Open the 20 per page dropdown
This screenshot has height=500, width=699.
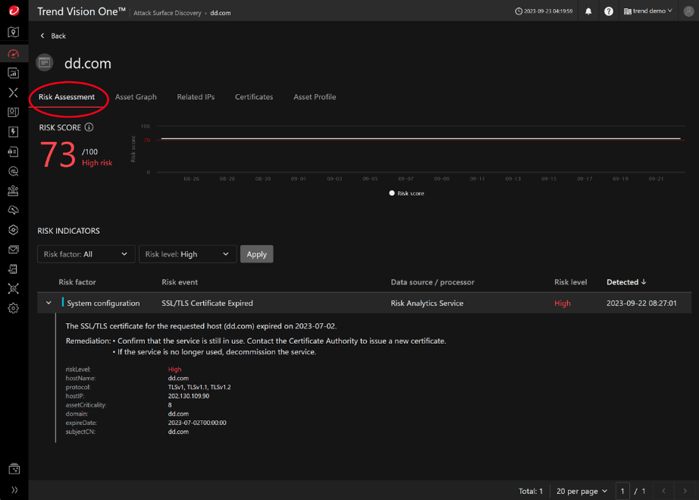pos(582,491)
